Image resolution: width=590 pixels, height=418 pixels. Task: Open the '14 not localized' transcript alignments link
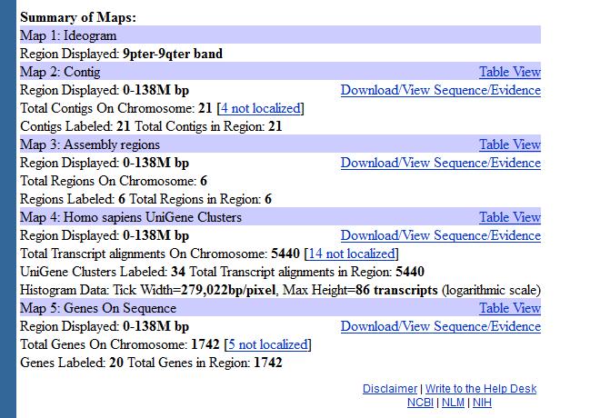(352, 254)
